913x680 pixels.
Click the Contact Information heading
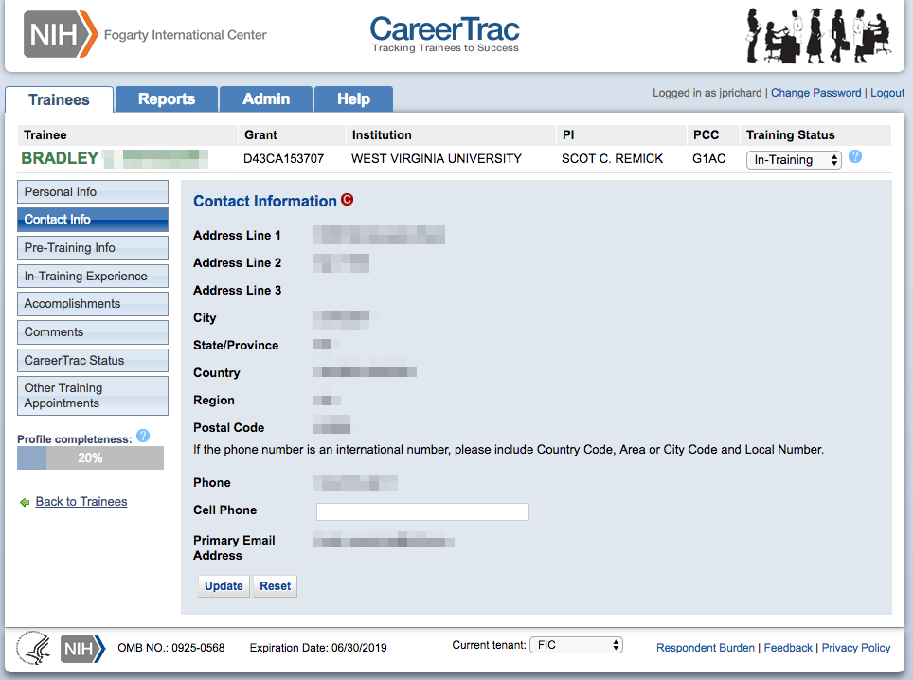[x=265, y=201]
